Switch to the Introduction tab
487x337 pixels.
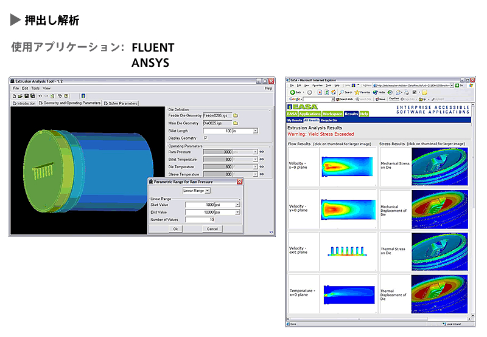[24, 103]
